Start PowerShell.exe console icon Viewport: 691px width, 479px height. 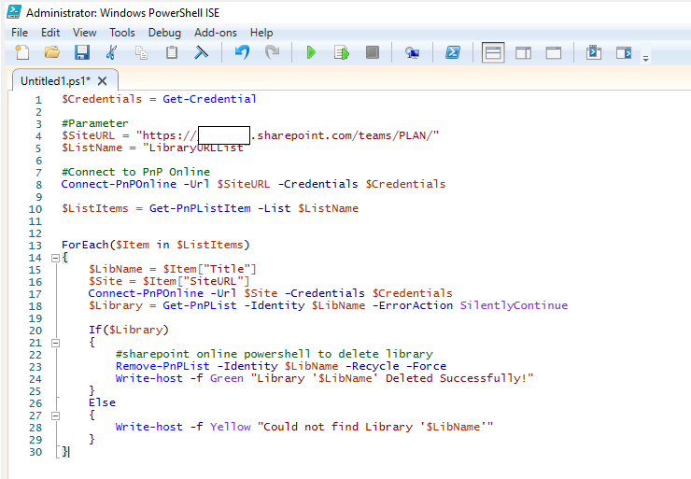pos(453,52)
